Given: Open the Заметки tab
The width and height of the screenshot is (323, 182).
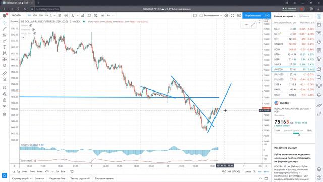Looking at the screenshot, I should point(39,178).
